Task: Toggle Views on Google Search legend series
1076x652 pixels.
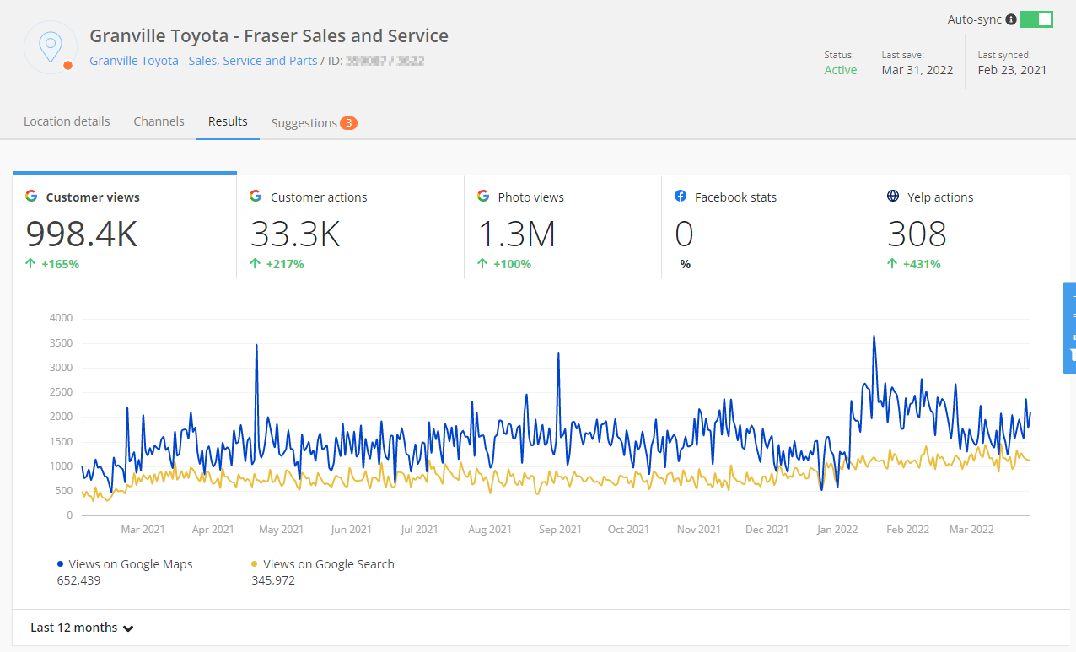Action: click(323, 564)
